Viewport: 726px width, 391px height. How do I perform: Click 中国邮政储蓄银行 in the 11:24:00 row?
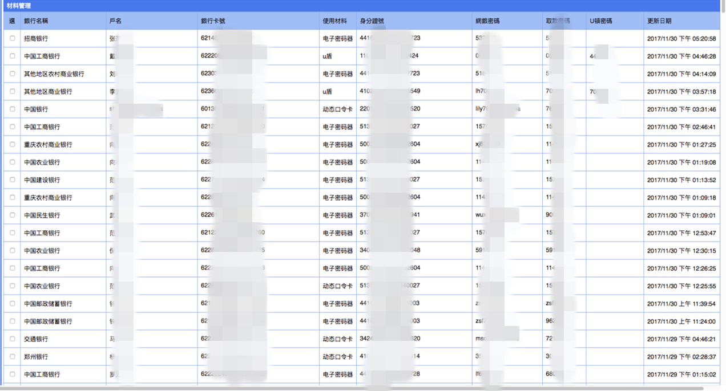[48, 321]
